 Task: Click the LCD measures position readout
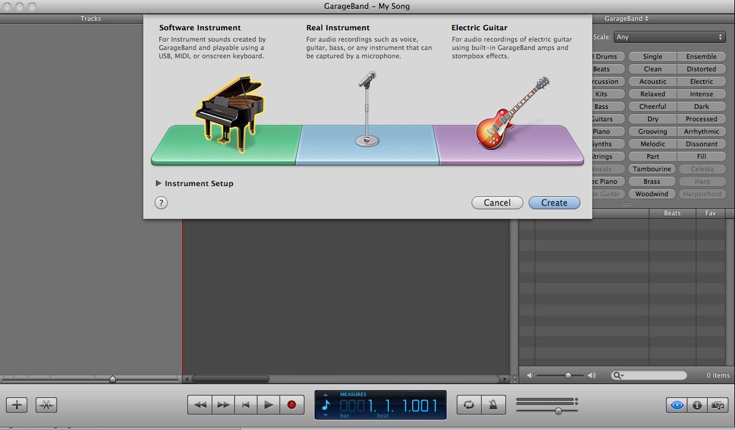(388, 406)
